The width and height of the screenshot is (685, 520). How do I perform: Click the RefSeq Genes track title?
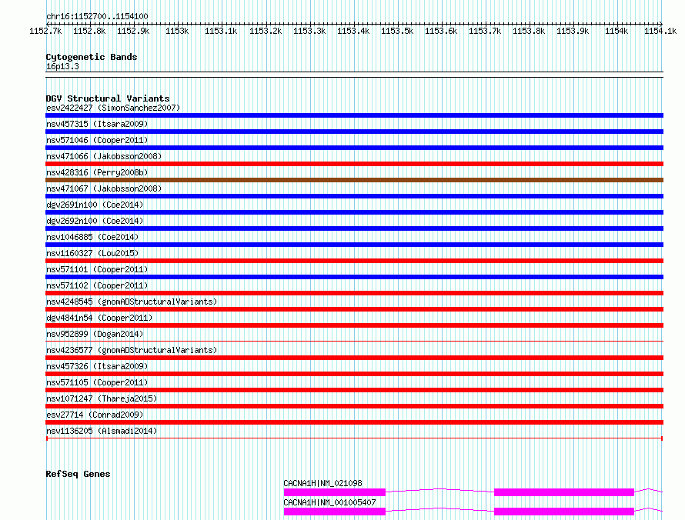click(x=78, y=474)
